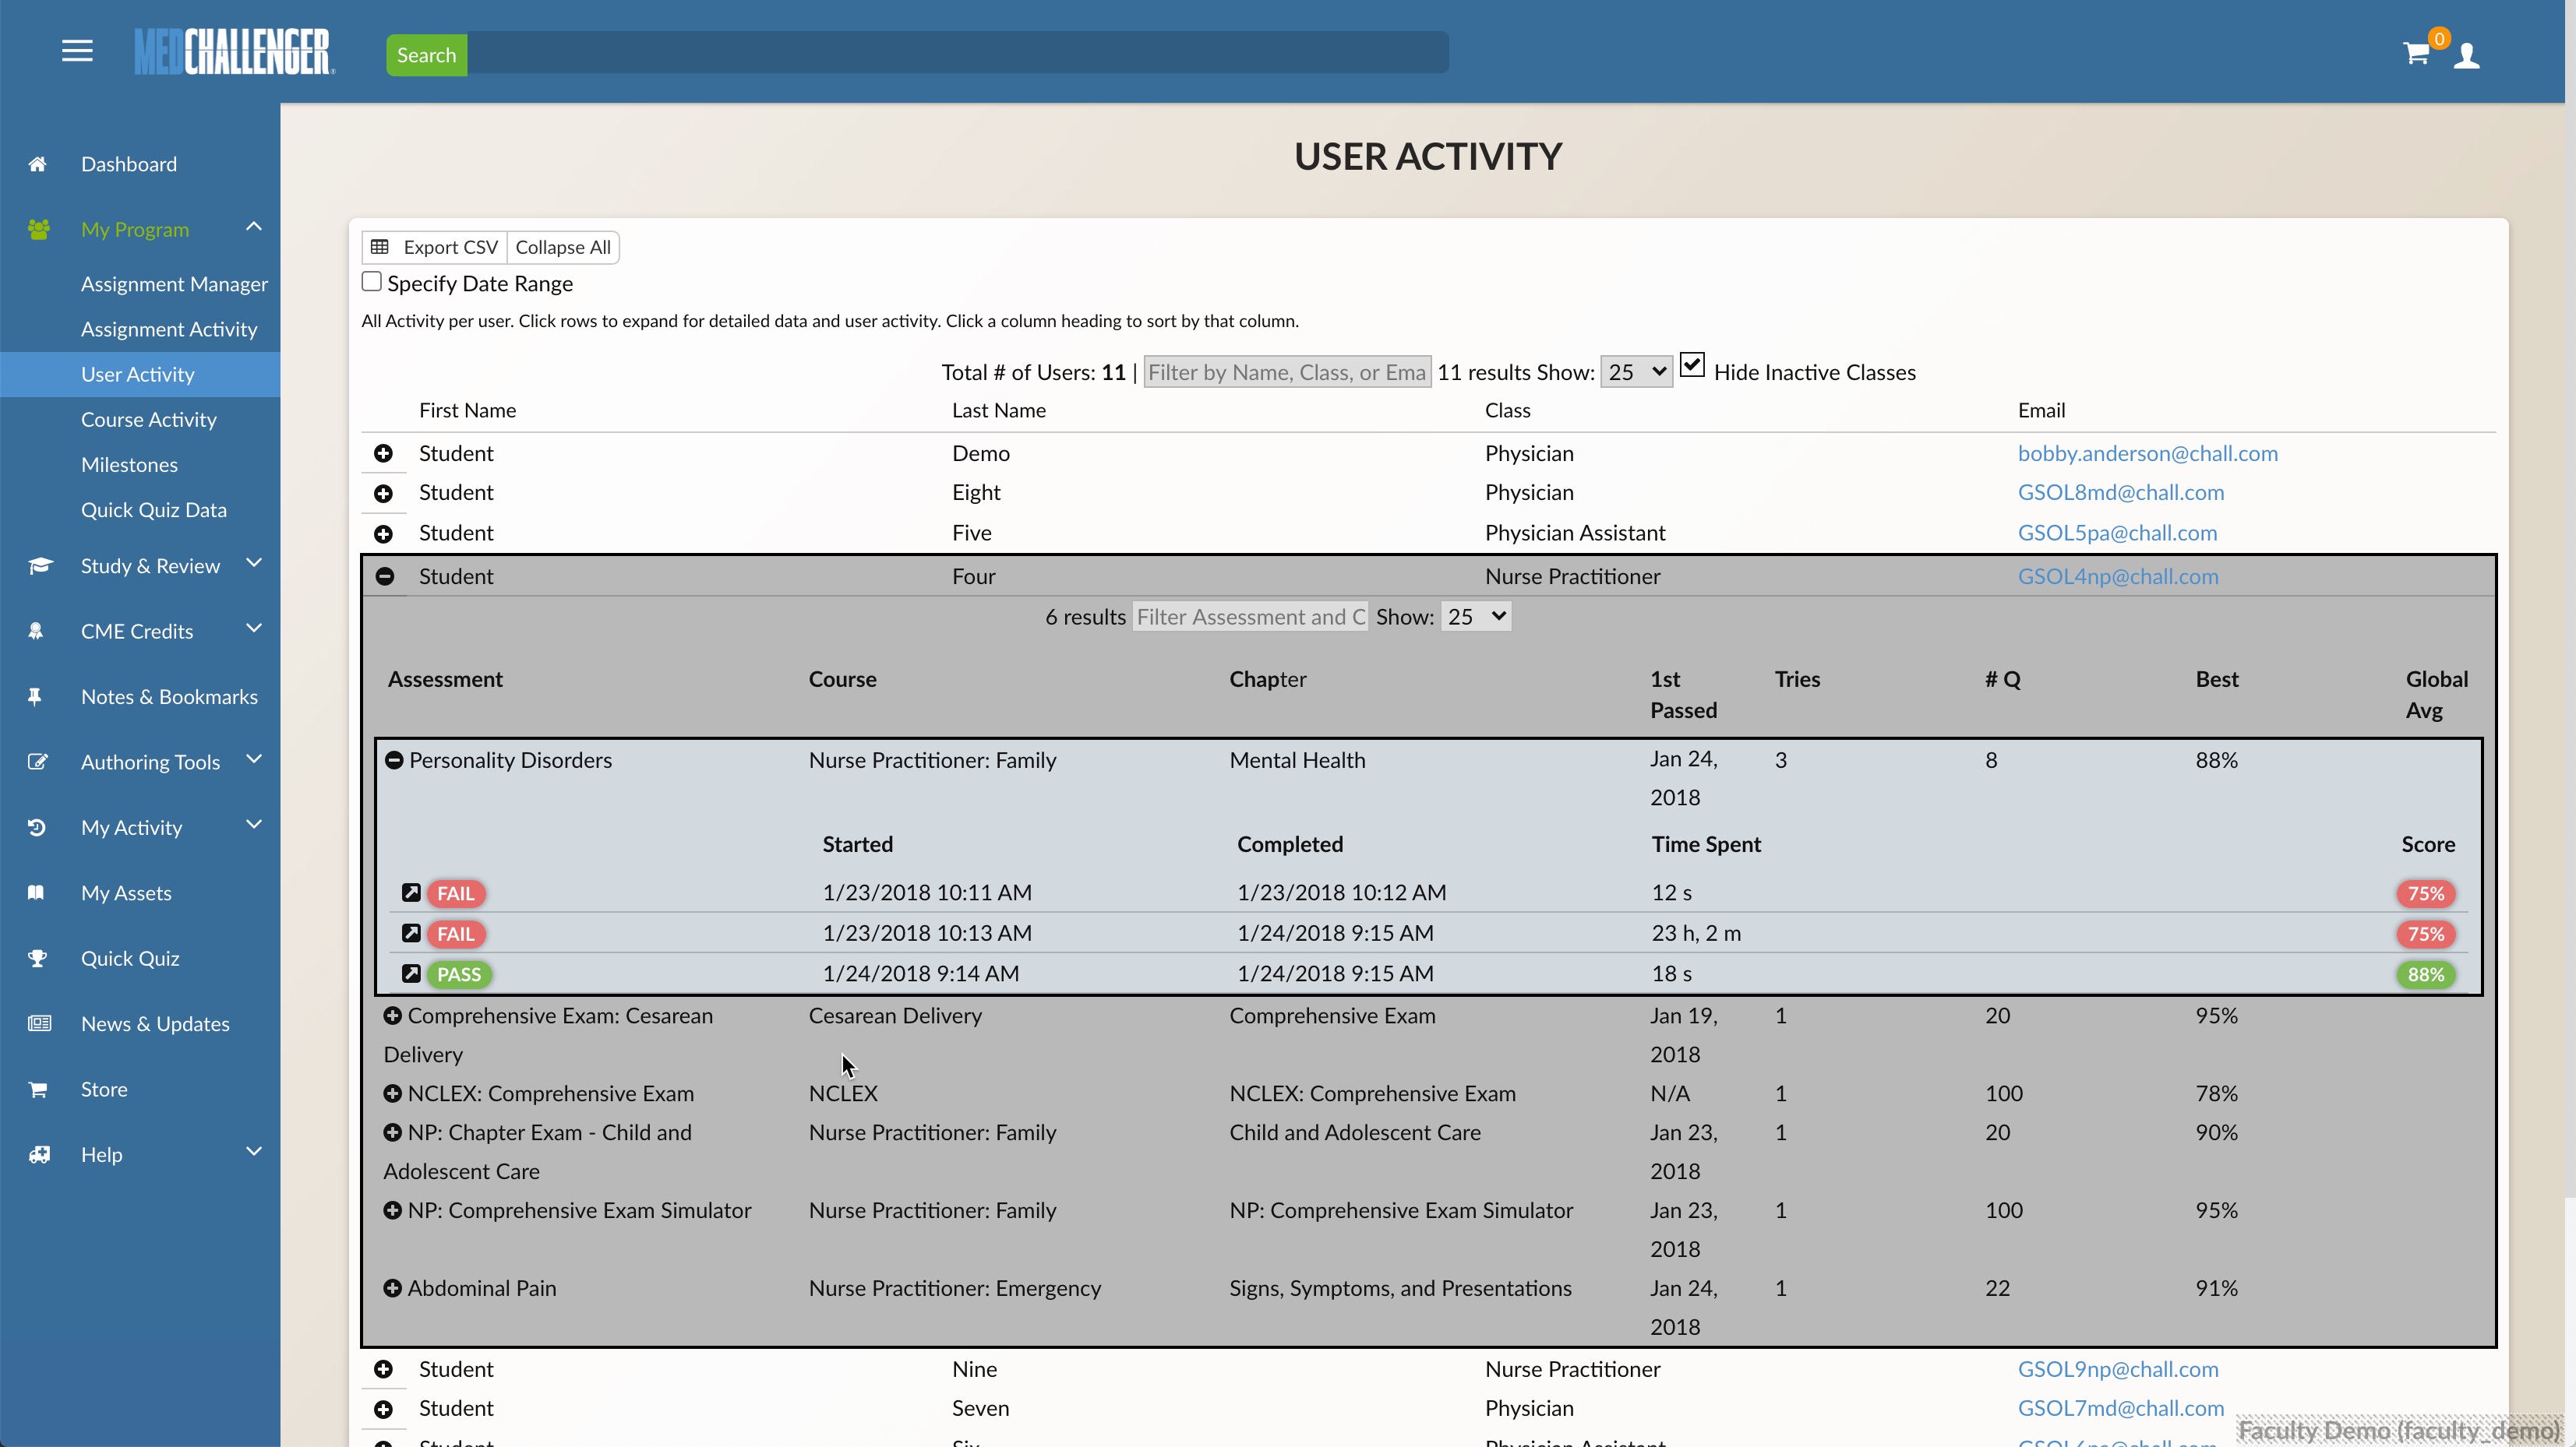
Task: Uncheck Hide Inactive Classes checkbox
Action: point(1692,366)
